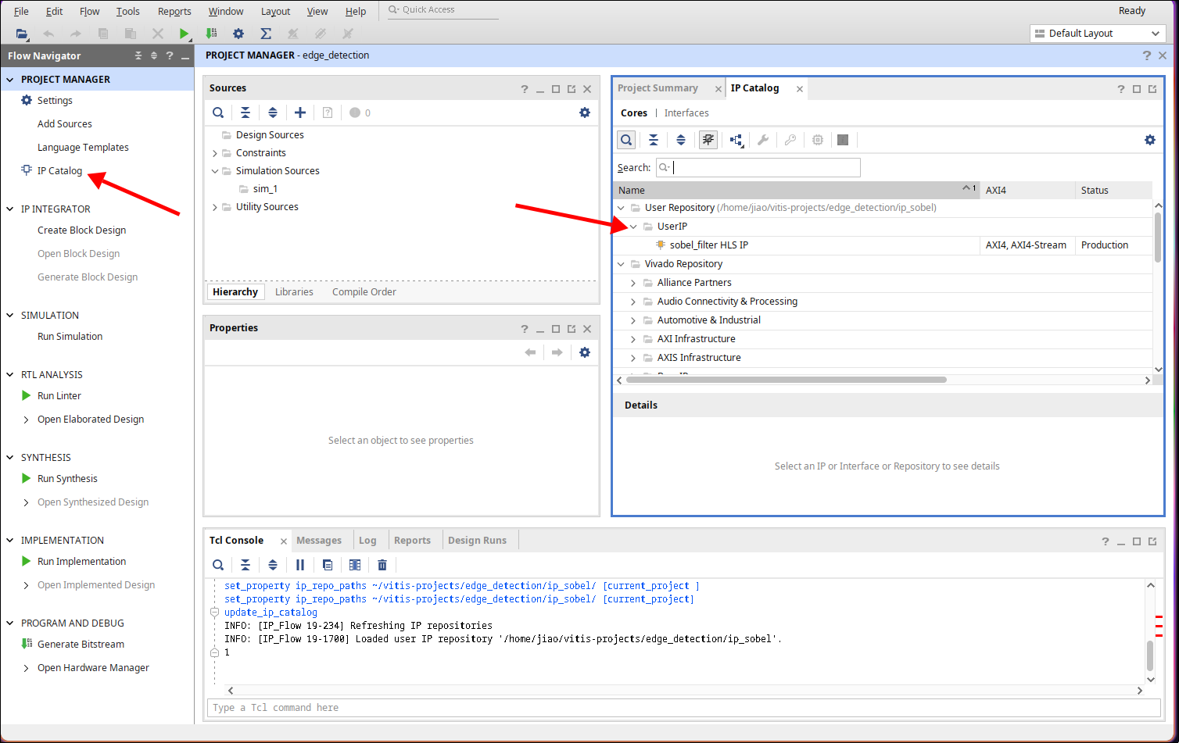
Task: Click the search magnifier in the Sources panel
Action: point(218,113)
